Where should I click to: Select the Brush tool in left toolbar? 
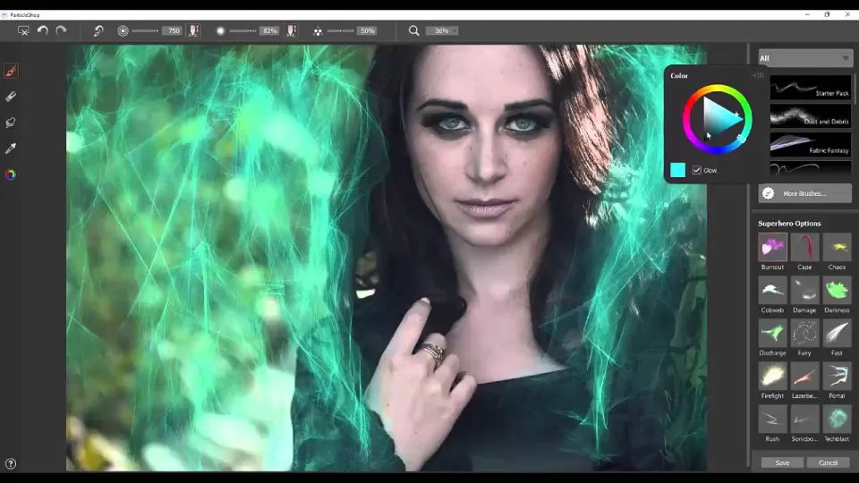(x=11, y=71)
